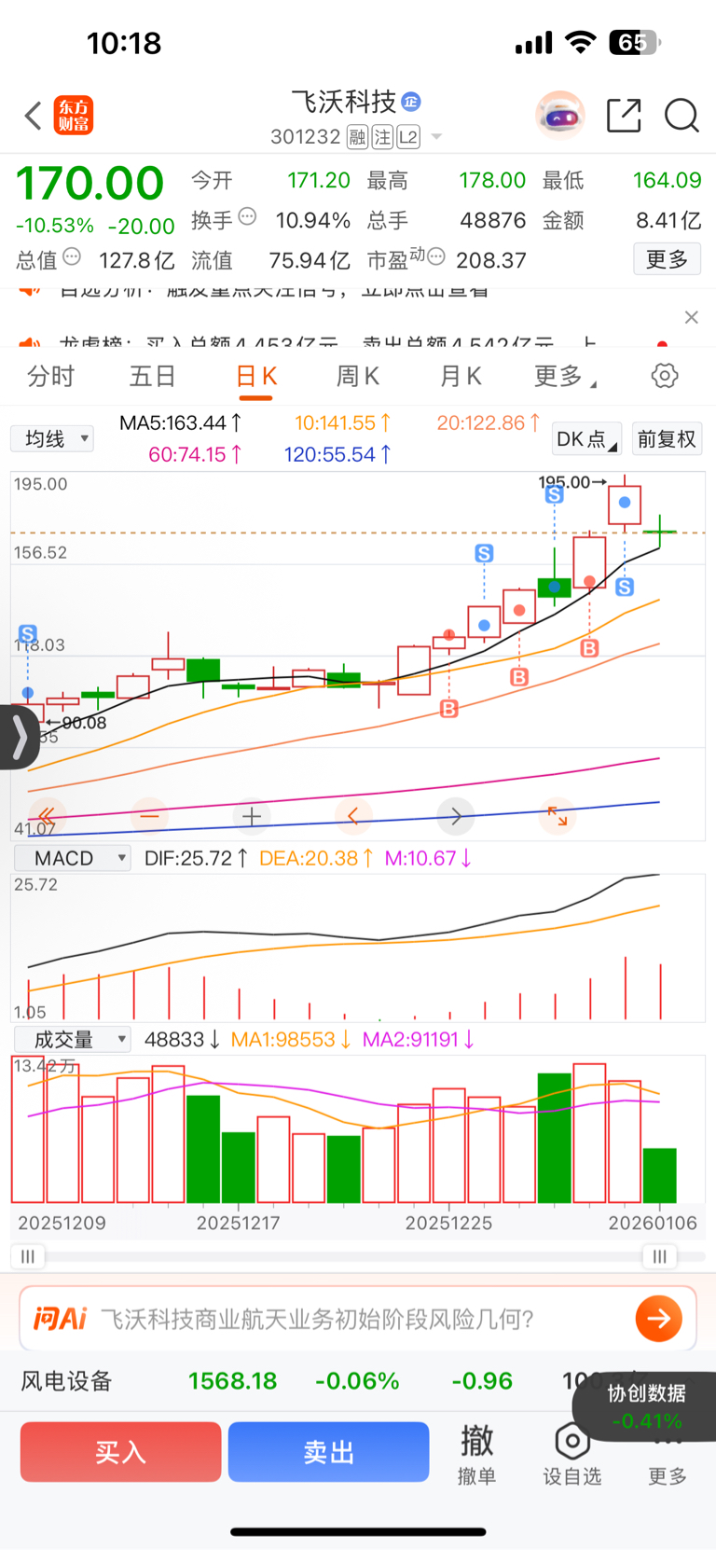Open the 东方财富 logo icon
Screen dimensions: 716x1550
pyautogui.click(x=74, y=116)
